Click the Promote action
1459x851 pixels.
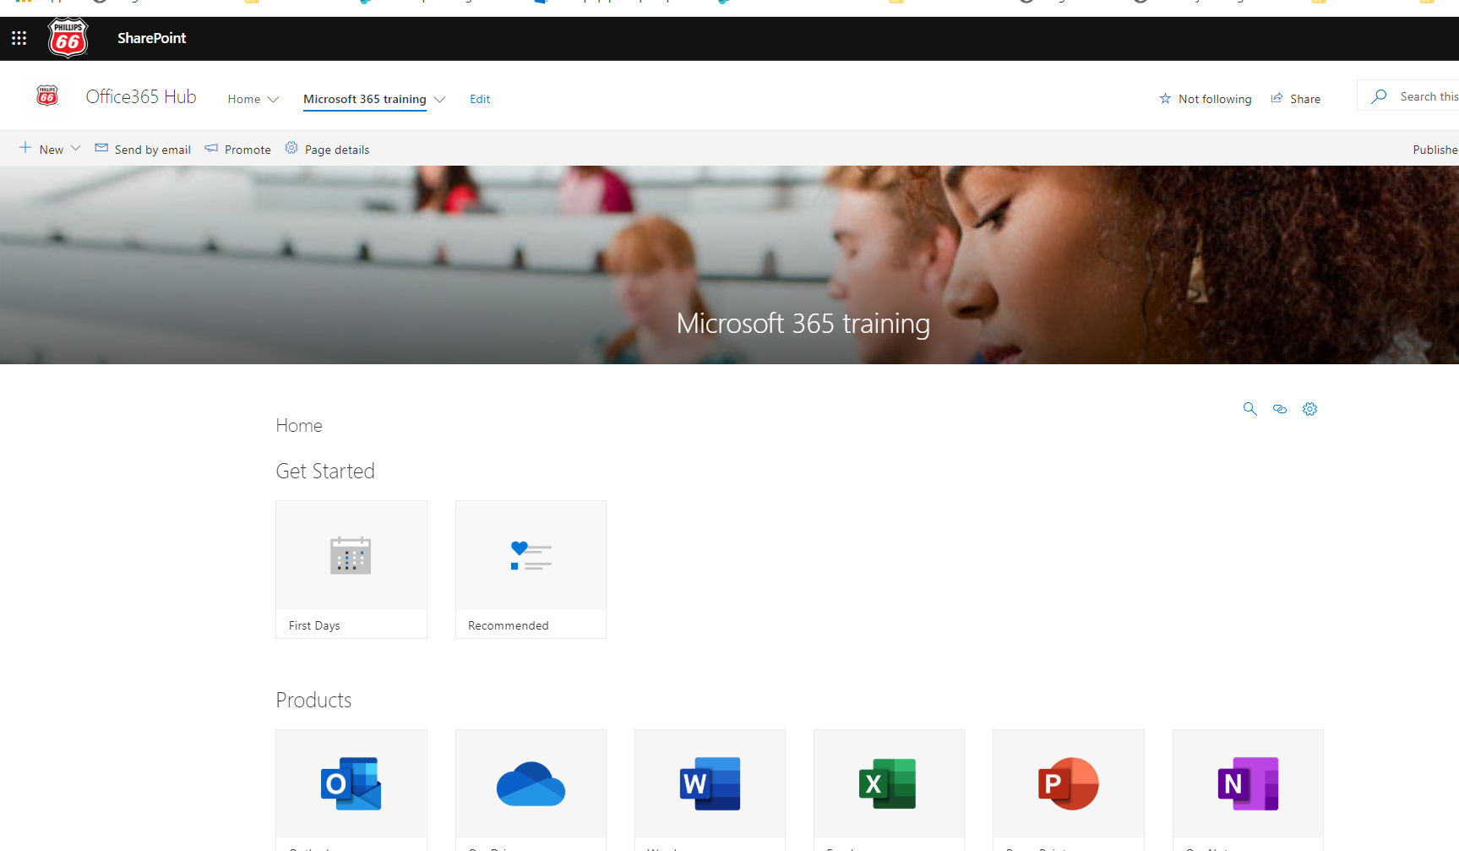pyautogui.click(x=237, y=149)
